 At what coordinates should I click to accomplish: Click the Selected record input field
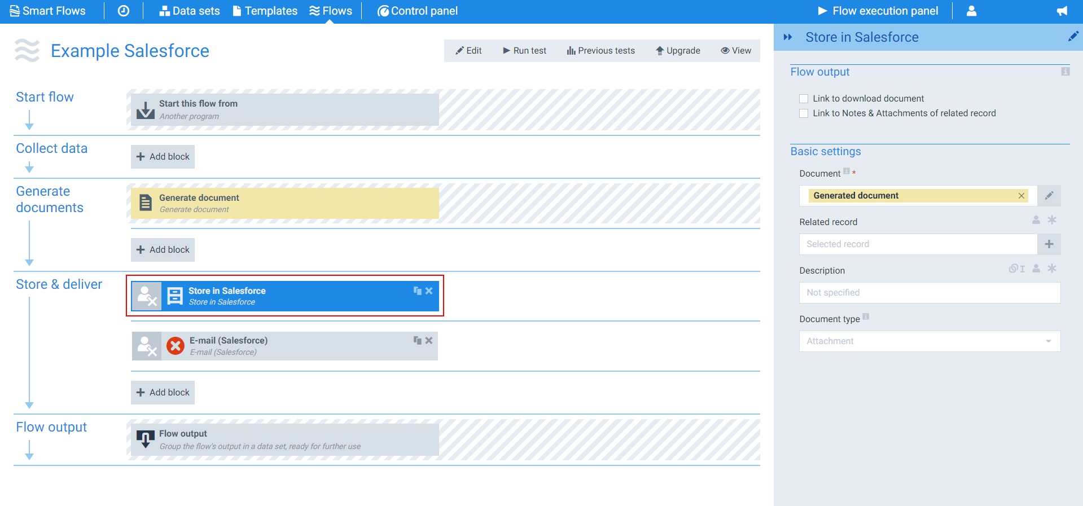918,244
